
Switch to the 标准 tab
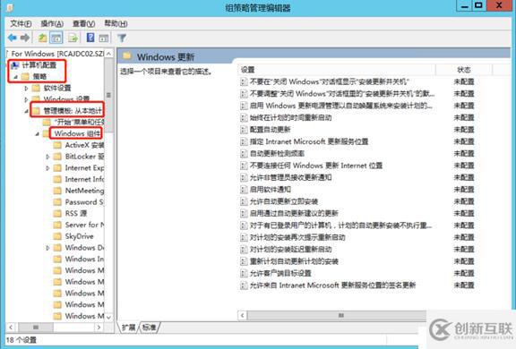[x=149, y=328]
